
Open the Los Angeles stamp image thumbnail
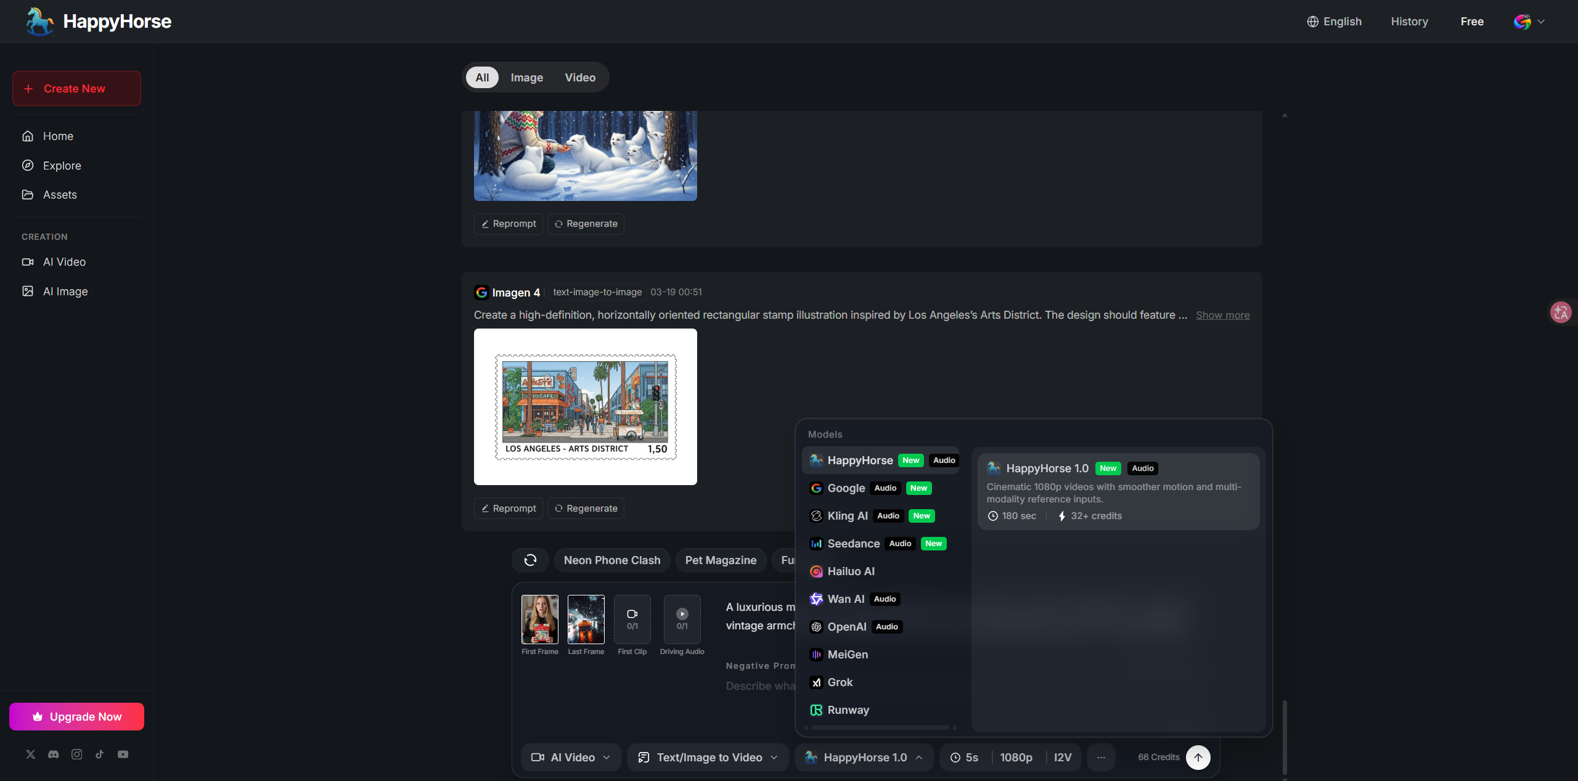pos(585,407)
